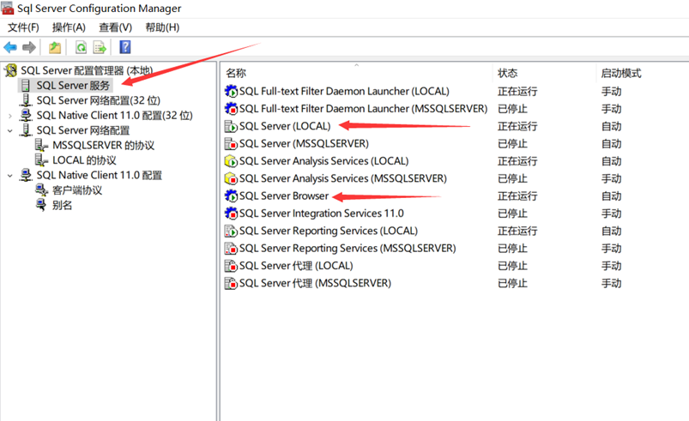Viewport: 689px width, 421px height.
Task: Select SQL Server Reporting Services (LOCAL) name
Action: click(x=329, y=231)
